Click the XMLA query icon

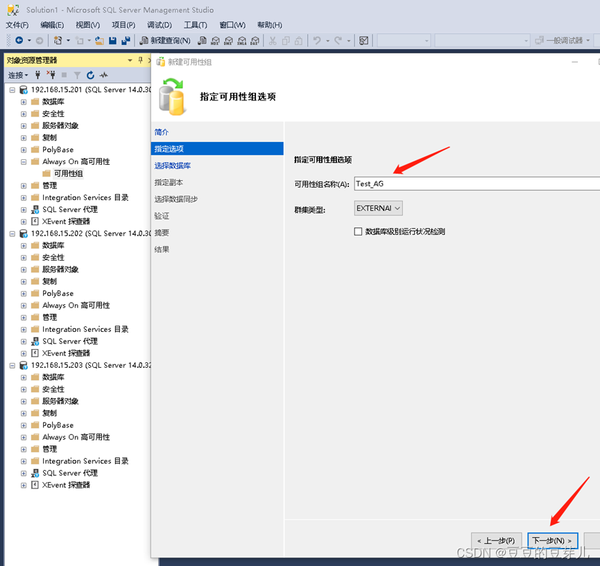coord(241,40)
